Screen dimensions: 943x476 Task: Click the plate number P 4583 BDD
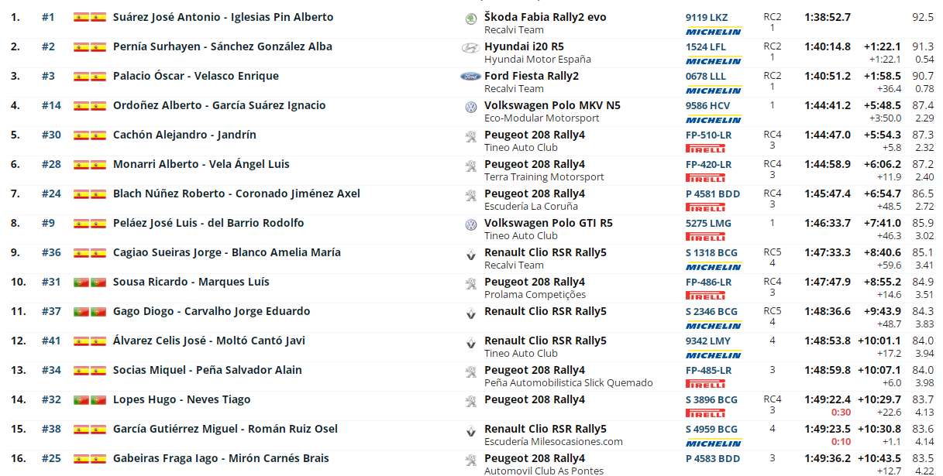point(713,458)
